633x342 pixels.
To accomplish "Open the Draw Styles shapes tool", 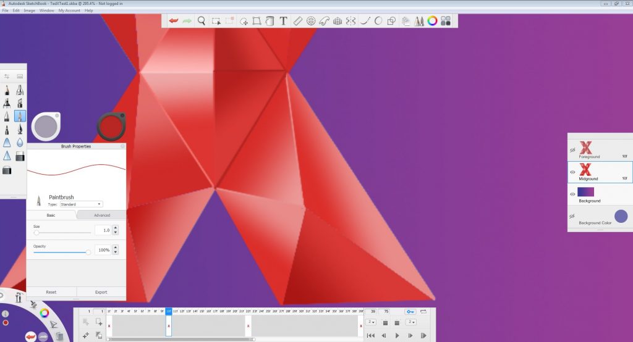I will (391, 21).
